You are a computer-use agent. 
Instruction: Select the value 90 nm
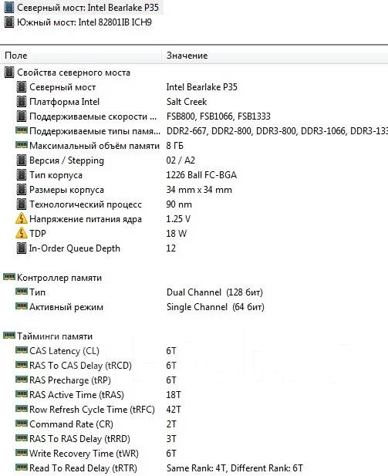(179, 204)
